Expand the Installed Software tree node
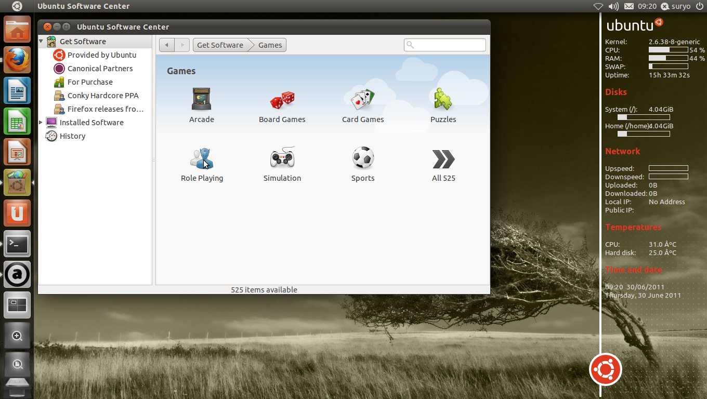The height and width of the screenshot is (399, 707). (42, 123)
